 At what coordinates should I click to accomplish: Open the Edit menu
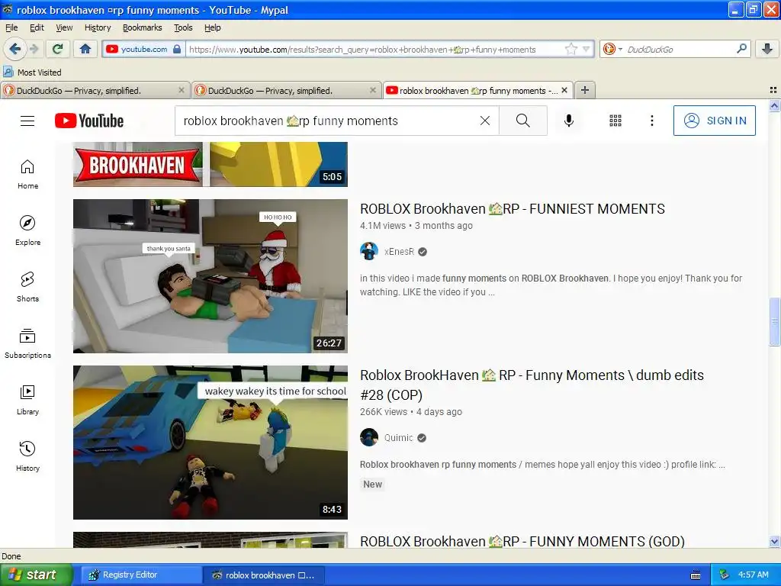click(37, 27)
